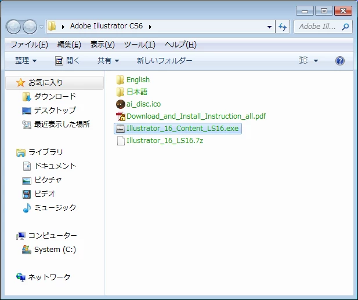Click the English folder icon
Viewport: 358px width, 300px height.
(120, 80)
